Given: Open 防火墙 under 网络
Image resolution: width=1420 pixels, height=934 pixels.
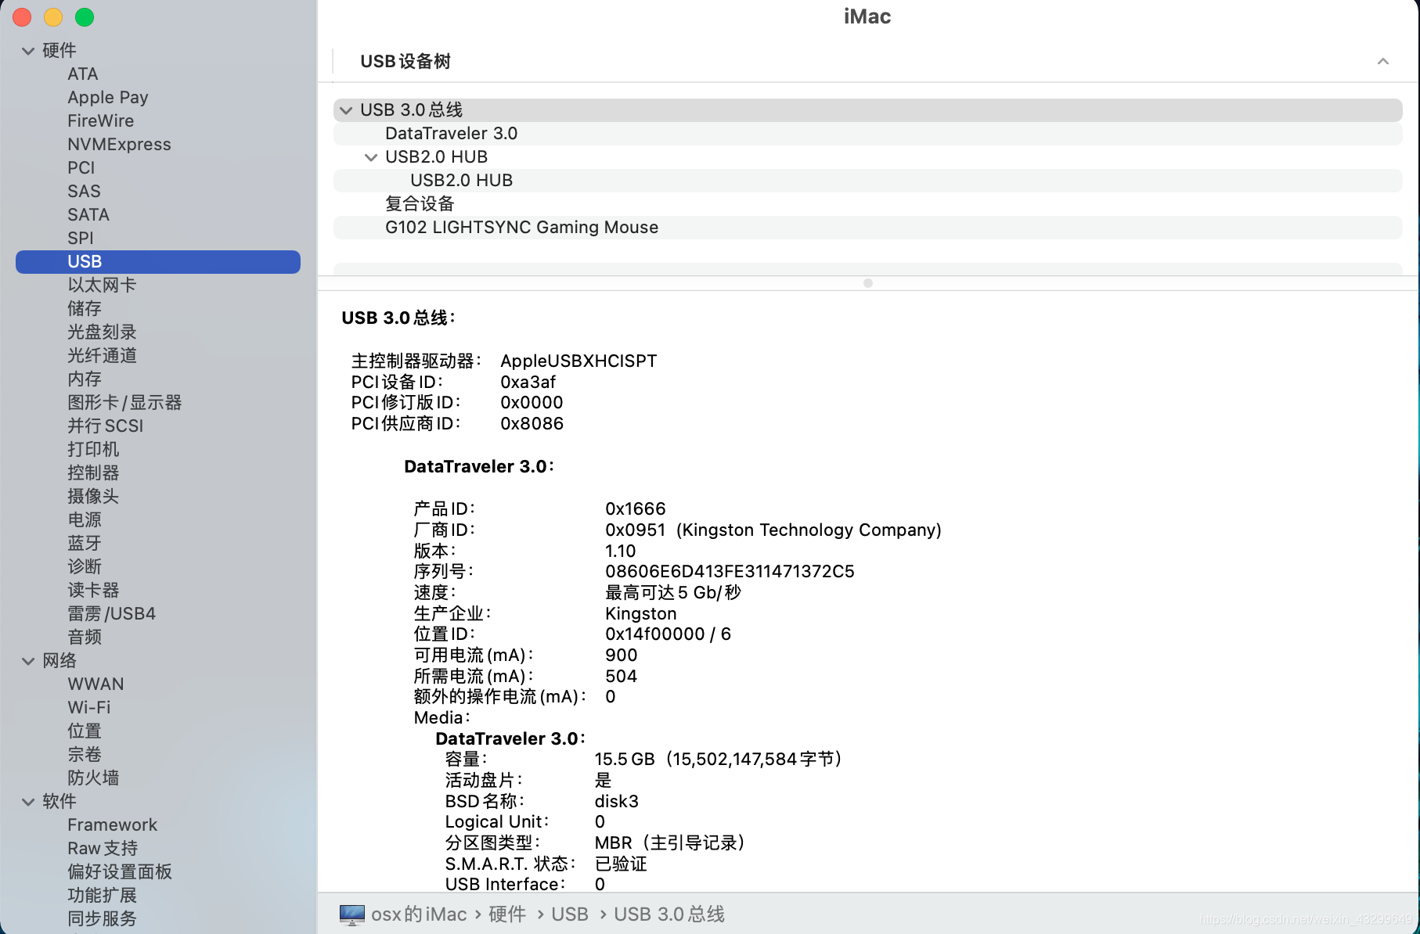Looking at the screenshot, I should (93, 778).
